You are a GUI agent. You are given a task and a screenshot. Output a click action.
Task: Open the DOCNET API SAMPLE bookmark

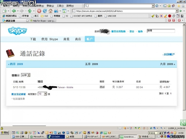[81, 16]
